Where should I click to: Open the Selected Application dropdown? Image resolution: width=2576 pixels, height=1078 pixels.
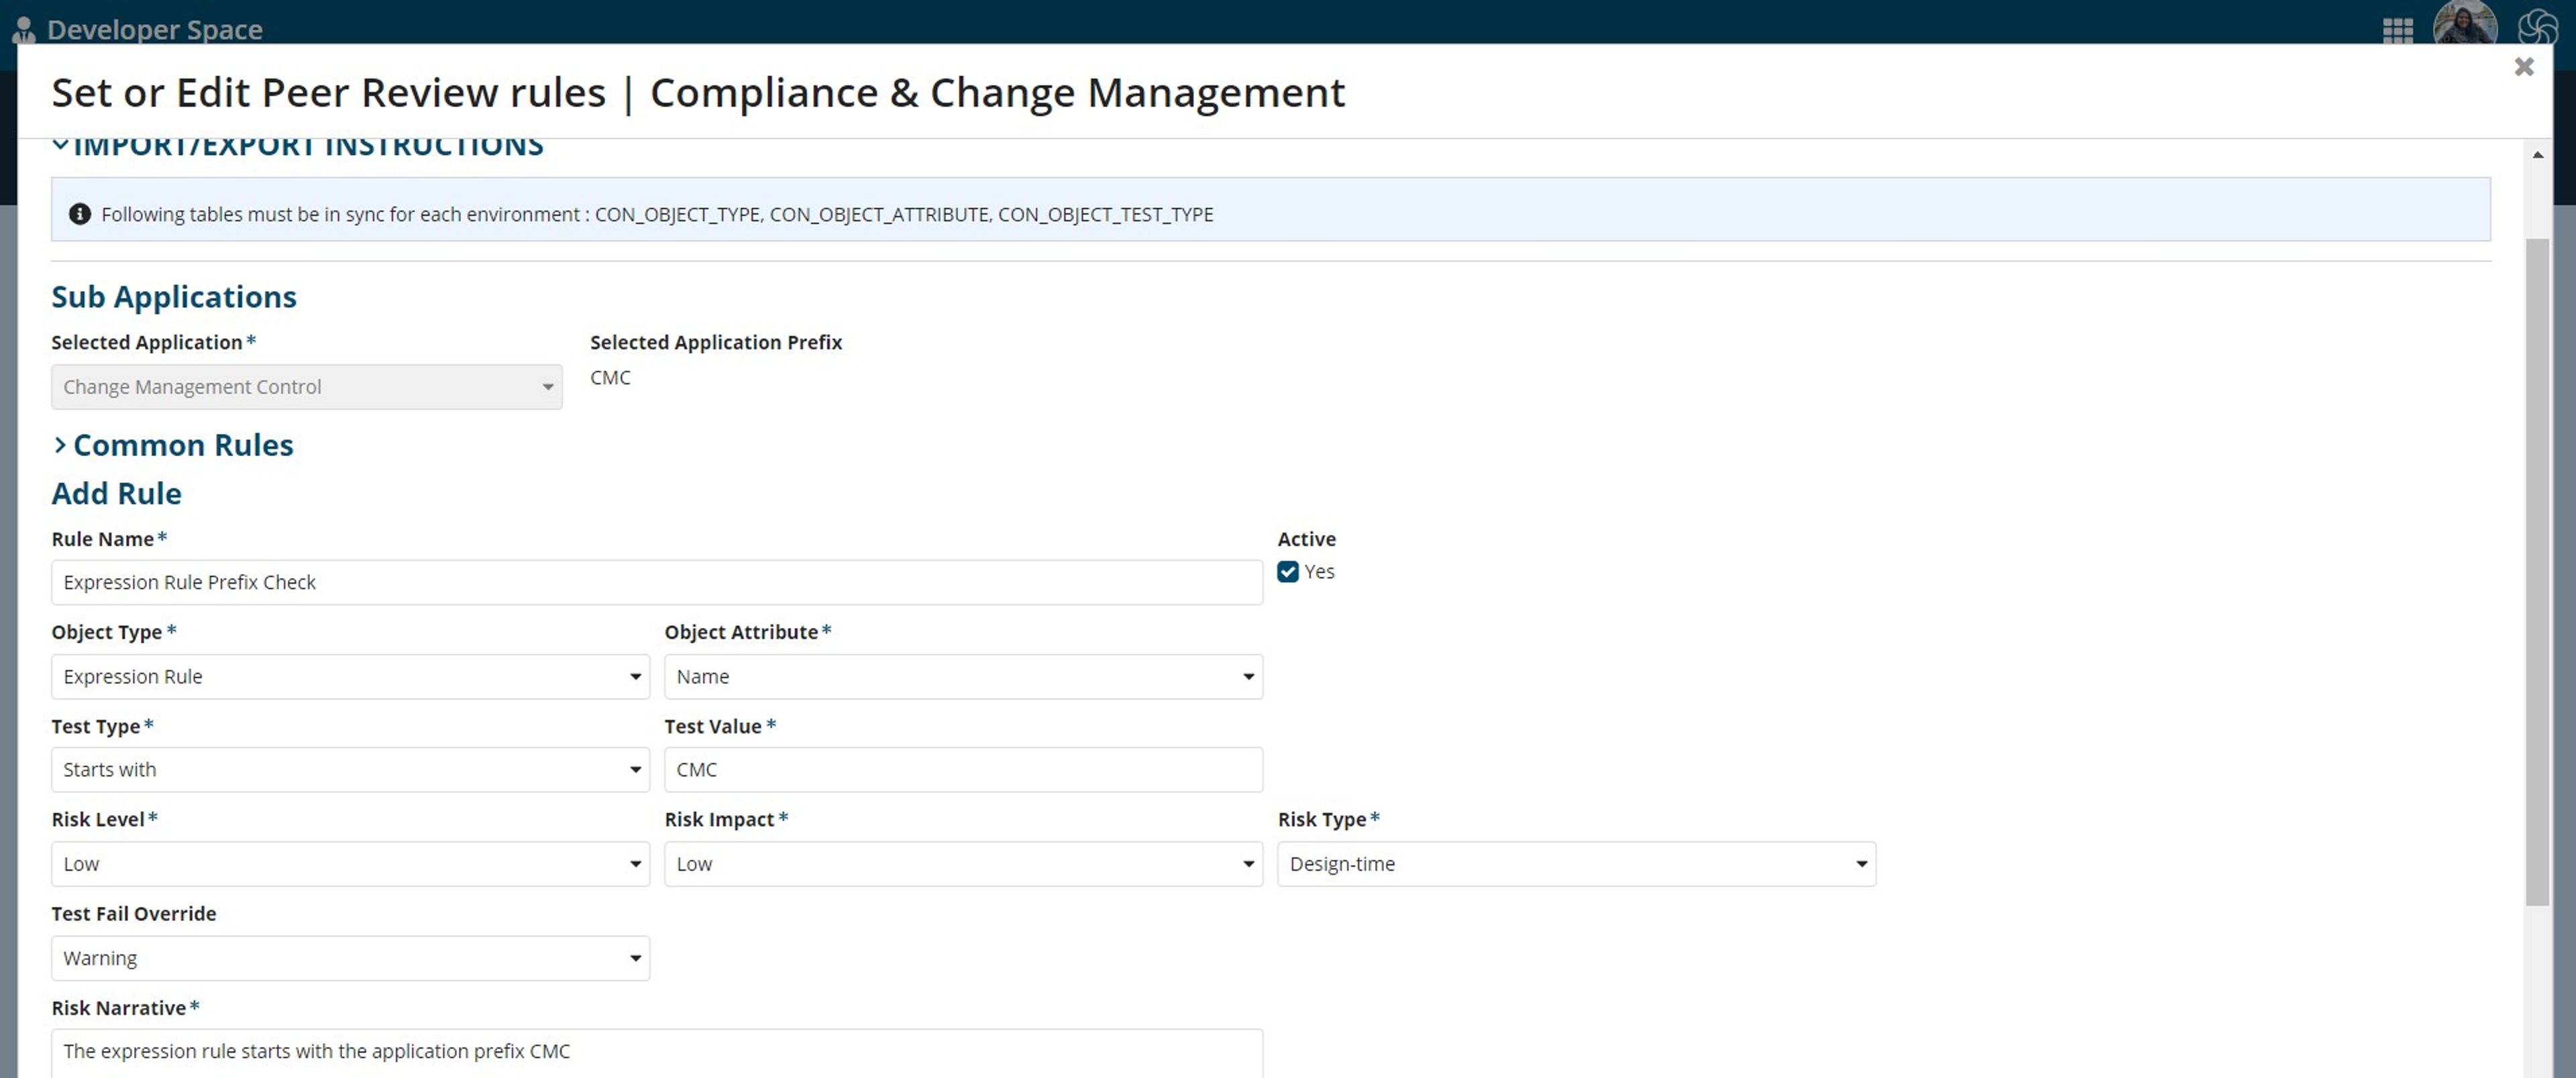[306, 387]
